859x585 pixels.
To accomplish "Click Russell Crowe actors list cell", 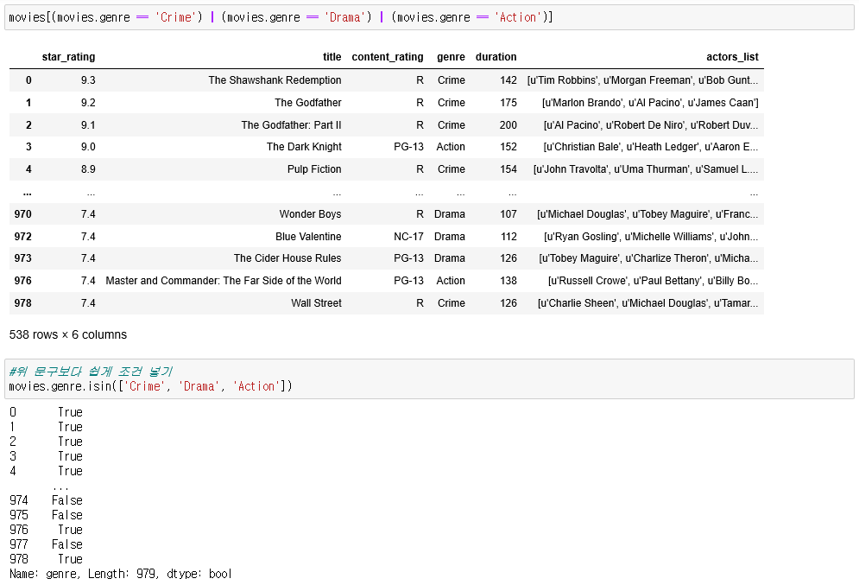I will (x=653, y=281).
